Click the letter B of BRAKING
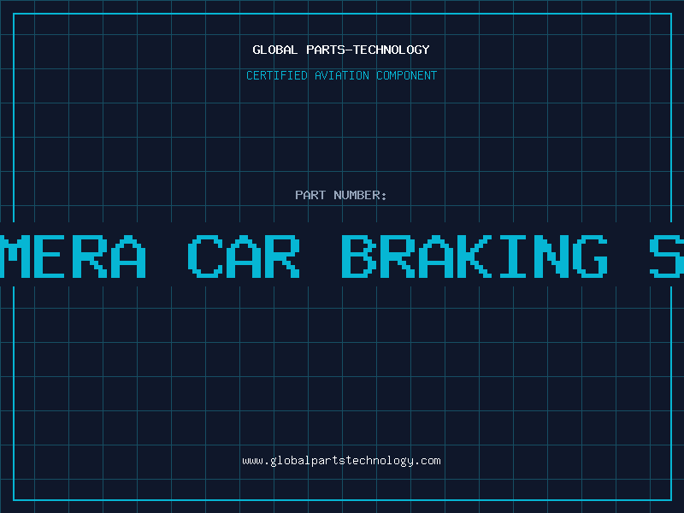This screenshot has width=684, height=513. (x=358, y=256)
